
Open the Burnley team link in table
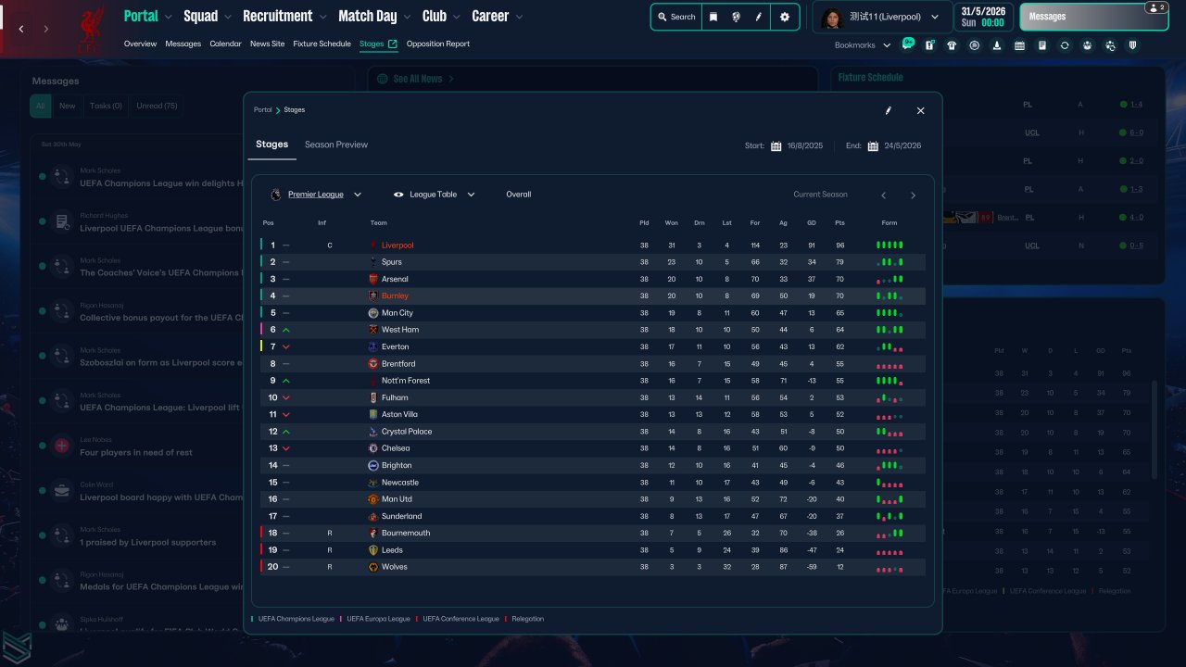pos(395,296)
